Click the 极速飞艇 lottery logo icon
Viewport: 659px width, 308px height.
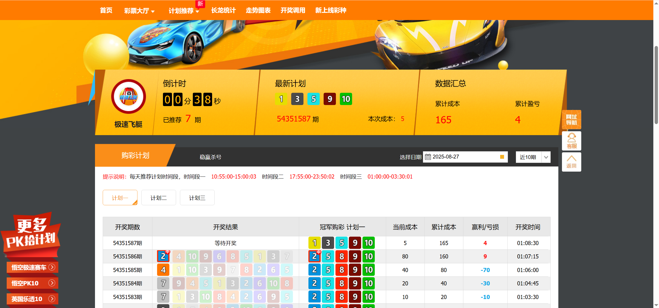coord(128,97)
